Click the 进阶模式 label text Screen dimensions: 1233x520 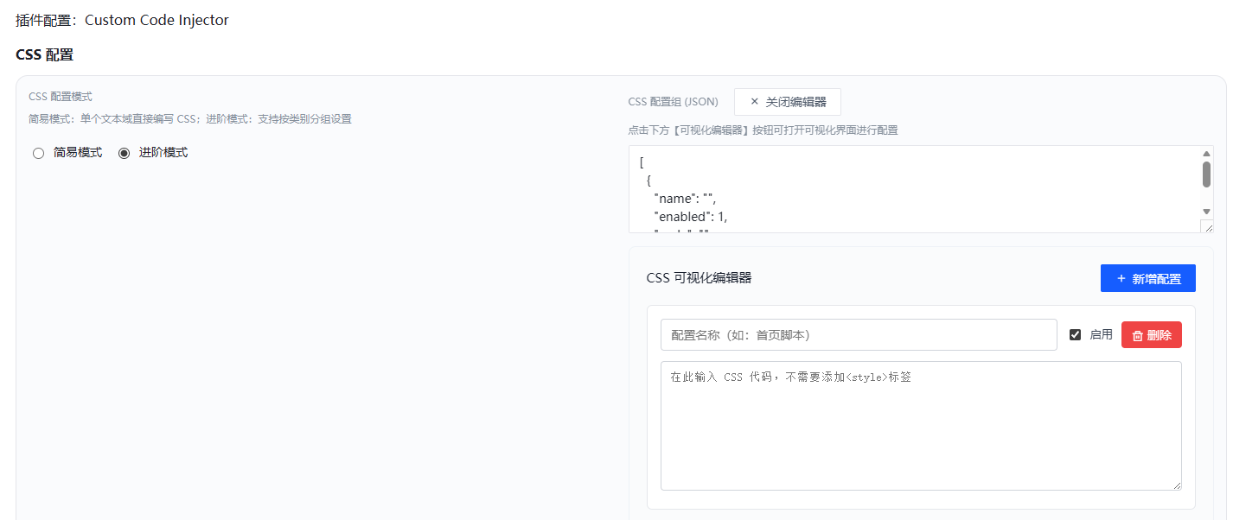(x=163, y=153)
